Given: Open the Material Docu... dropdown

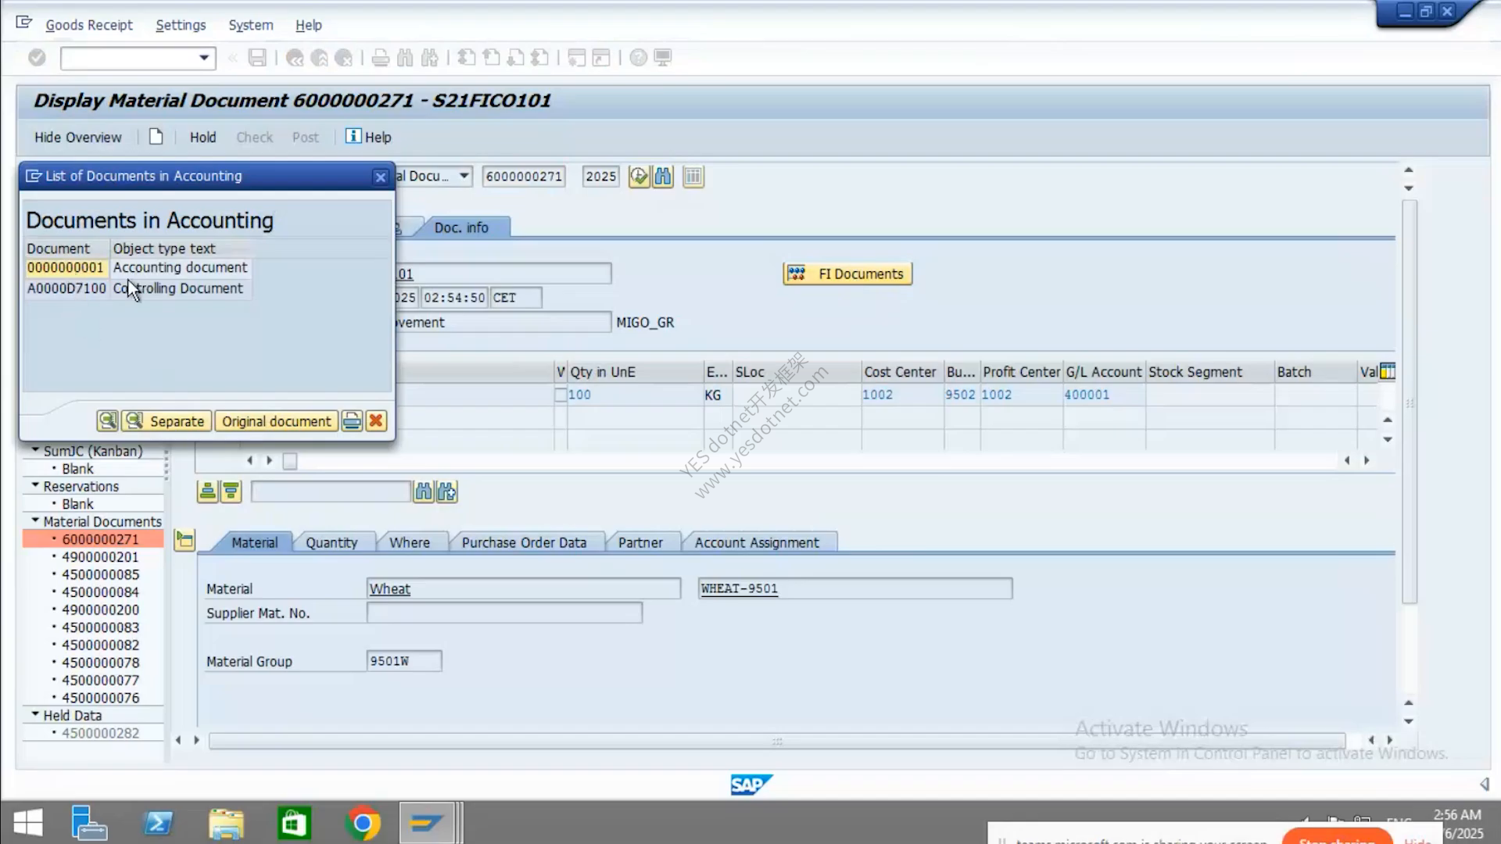Looking at the screenshot, I should [x=464, y=176].
